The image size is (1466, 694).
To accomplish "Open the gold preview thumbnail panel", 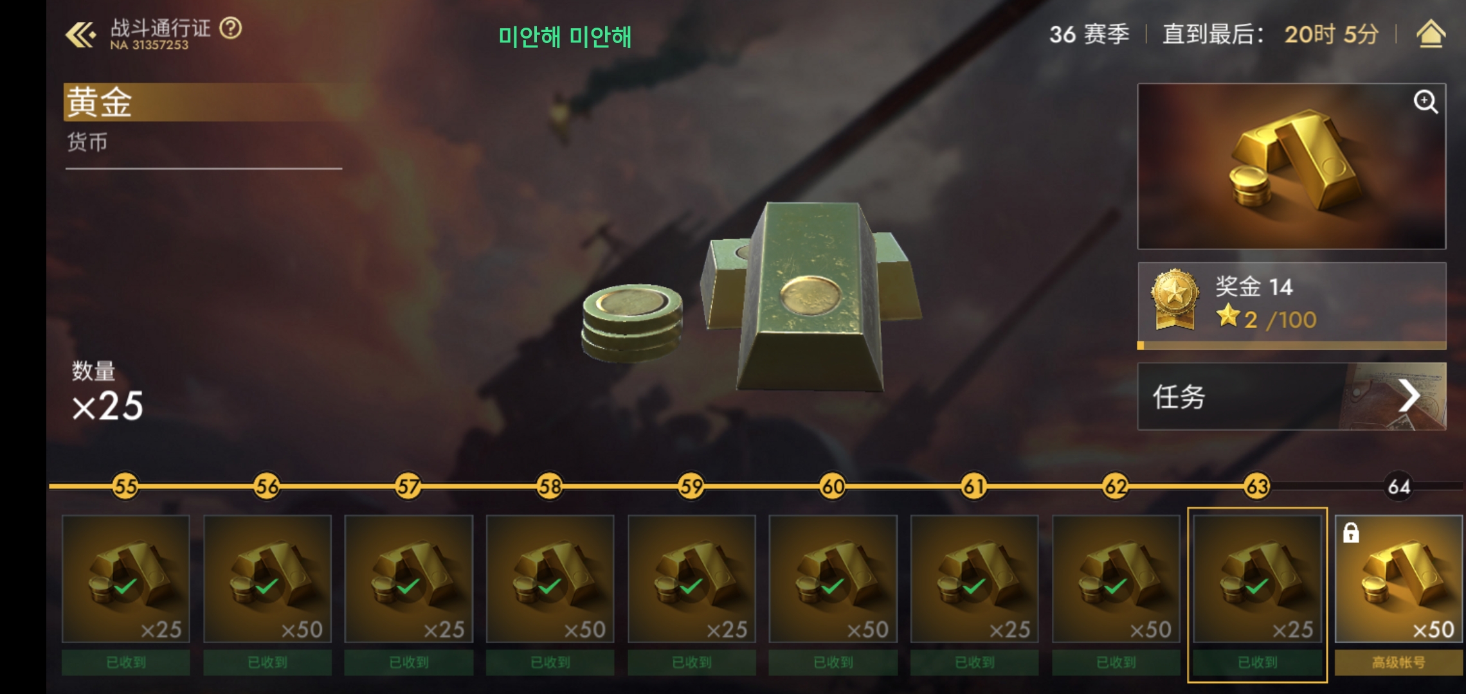I will (x=1292, y=166).
